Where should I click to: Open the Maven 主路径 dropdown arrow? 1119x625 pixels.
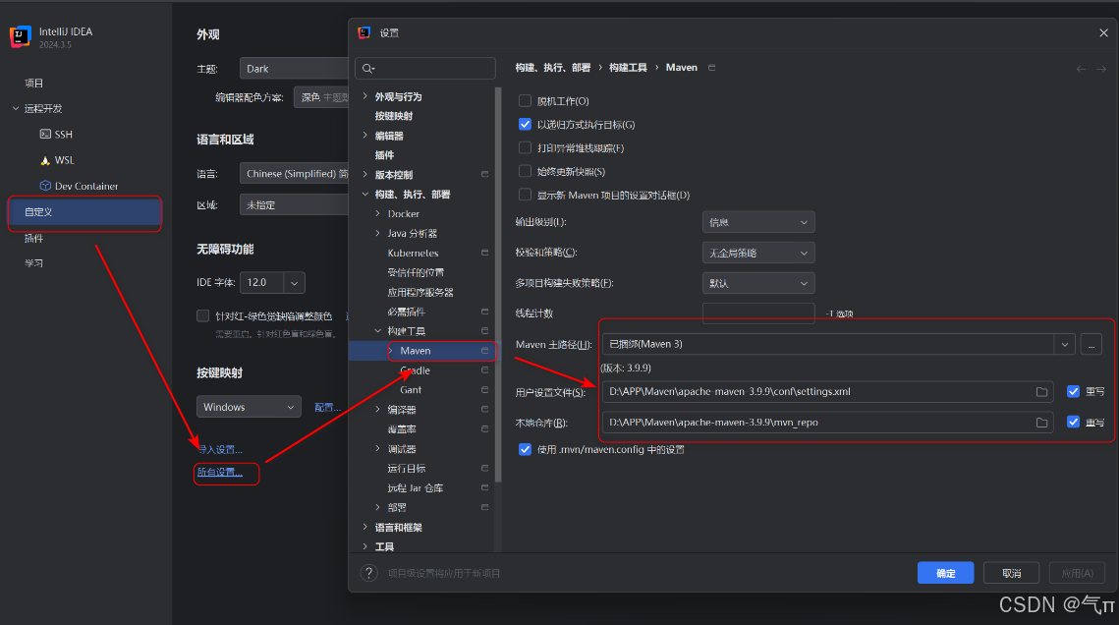tap(1065, 344)
